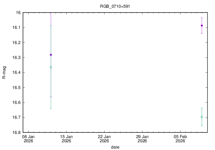Viewport: 215px width, 150px height.
Task: Click the 05 Feb 2026 tick label
Action: [x=180, y=139]
